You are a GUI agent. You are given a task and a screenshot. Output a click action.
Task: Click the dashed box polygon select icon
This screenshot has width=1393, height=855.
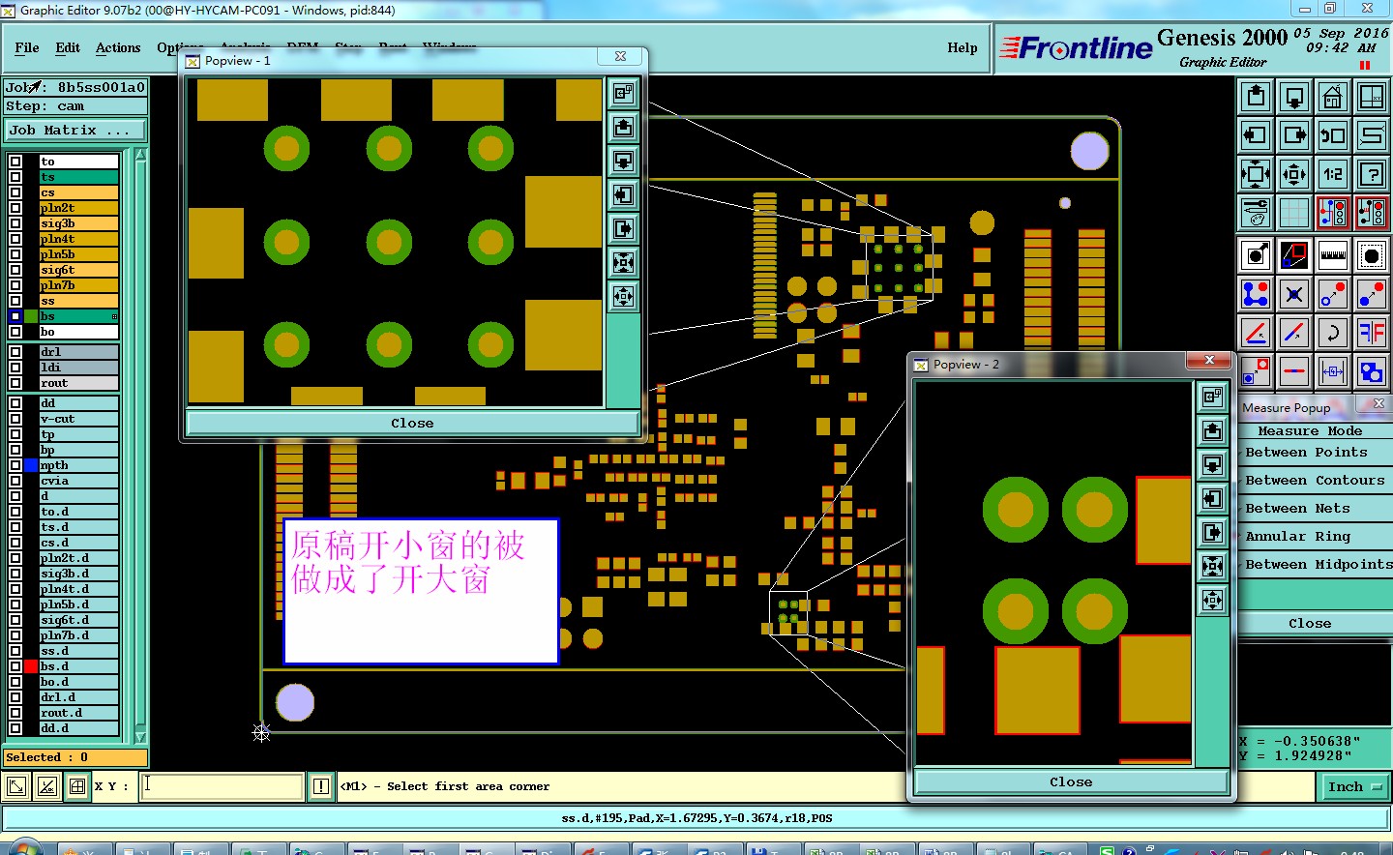[1372, 255]
